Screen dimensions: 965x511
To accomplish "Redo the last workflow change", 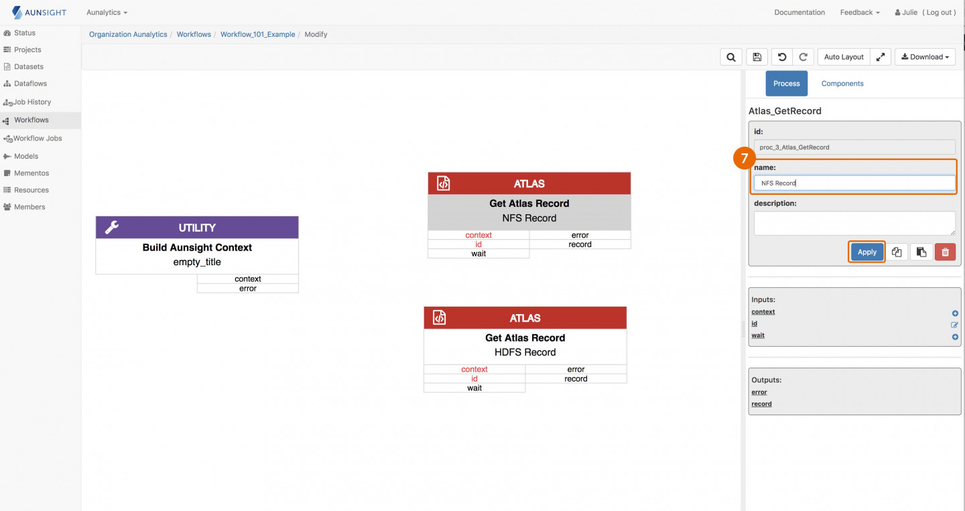I will click(803, 57).
